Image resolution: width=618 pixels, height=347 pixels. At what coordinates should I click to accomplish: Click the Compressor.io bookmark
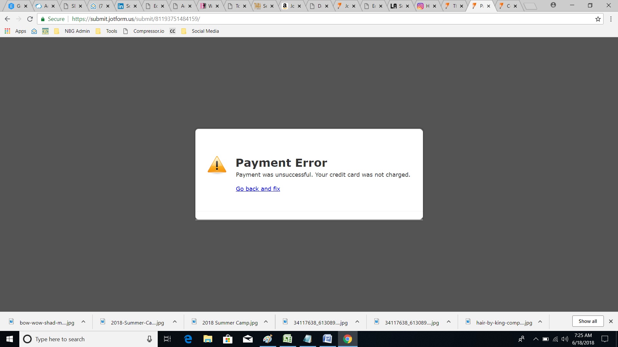[149, 31]
